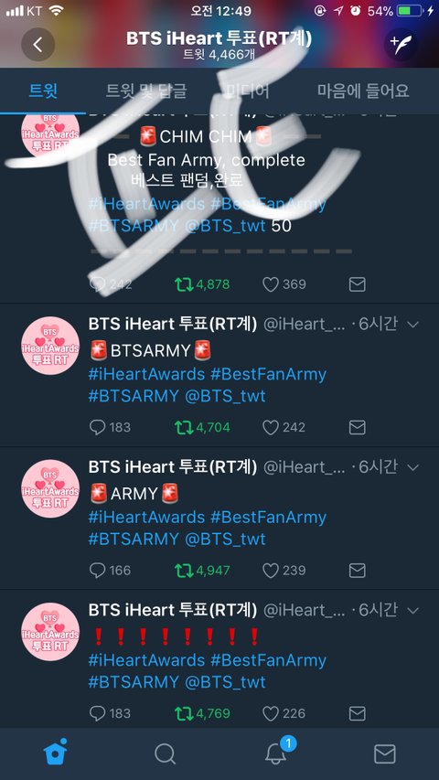Switch to the 미디어 tab

(x=248, y=91)
